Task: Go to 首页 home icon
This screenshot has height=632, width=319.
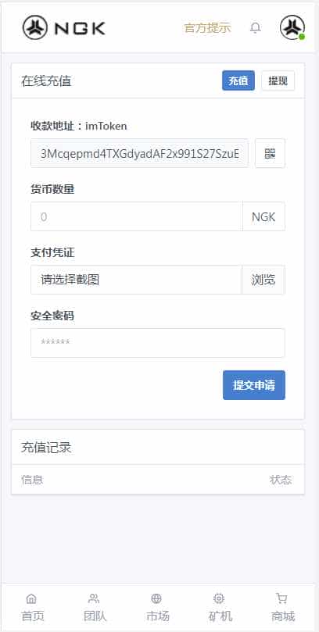Action: pos(31,598)
